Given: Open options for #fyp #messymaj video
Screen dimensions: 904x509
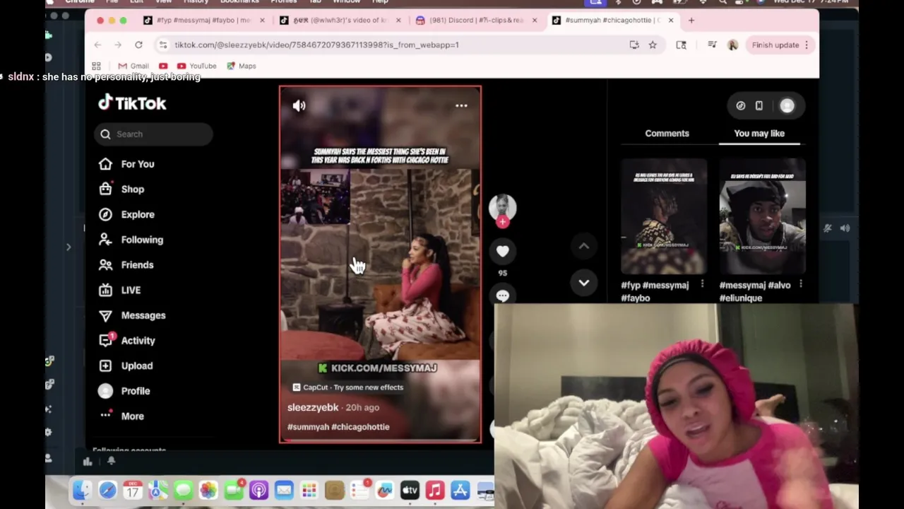Looking at the screenshot, I should (x=702, y=284).
